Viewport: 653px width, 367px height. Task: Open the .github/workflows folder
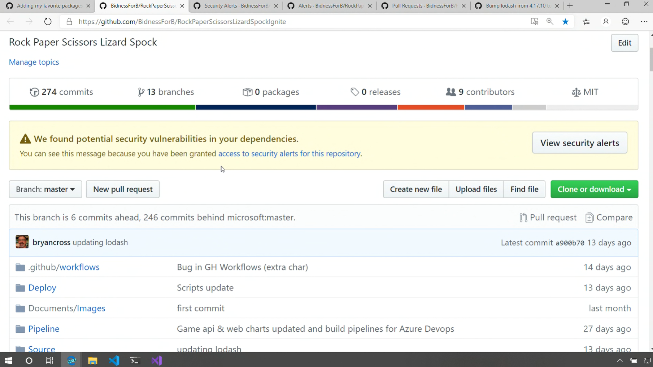64,267
